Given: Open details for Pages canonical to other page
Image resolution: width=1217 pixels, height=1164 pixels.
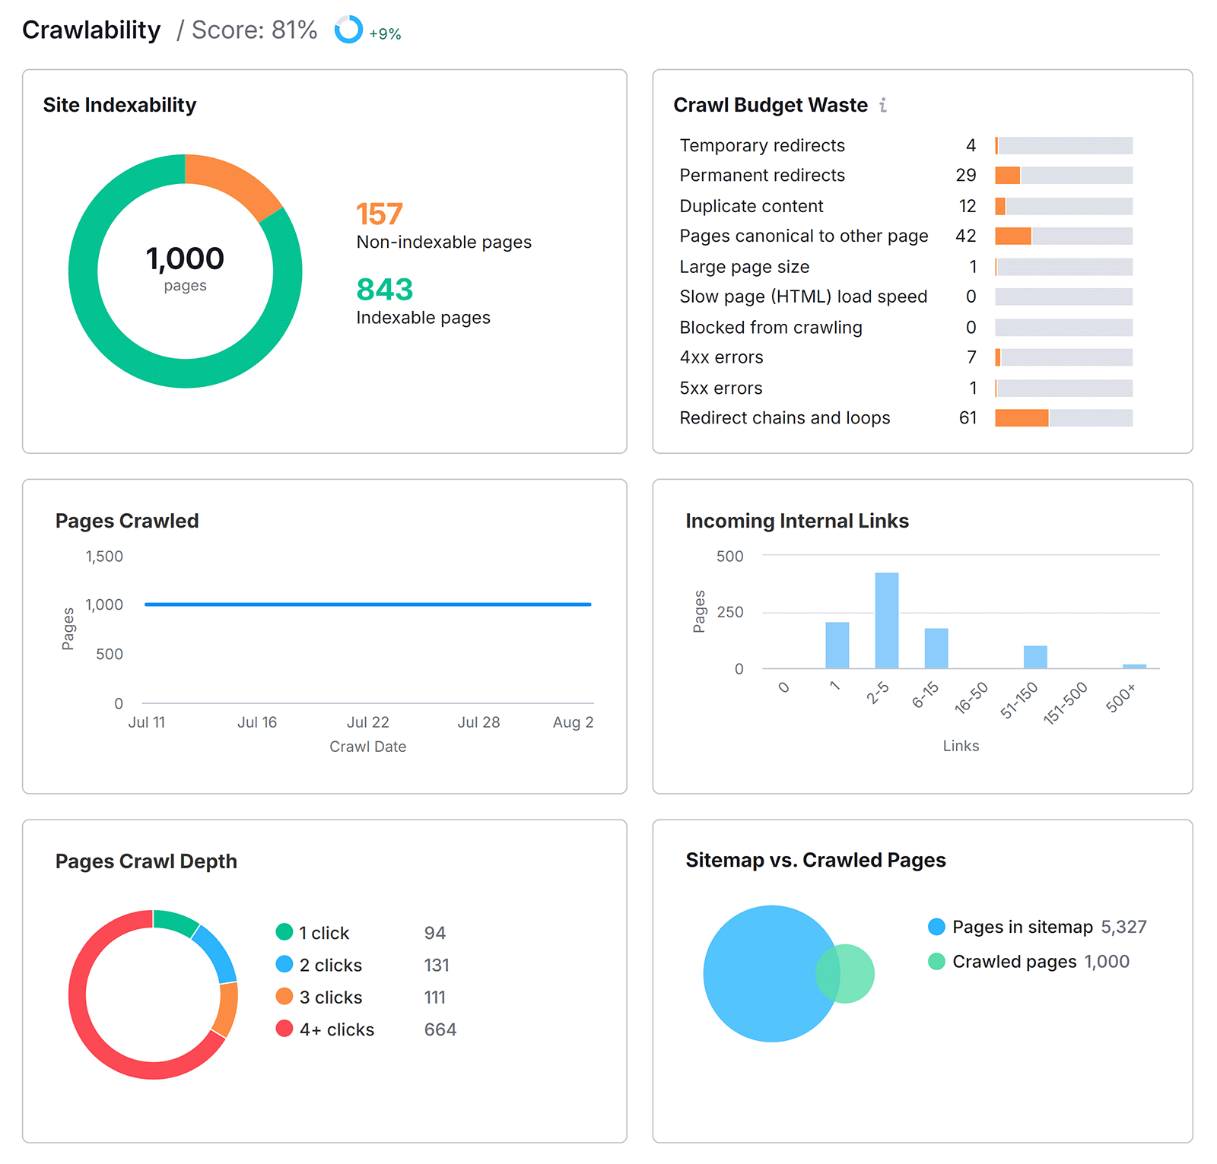Looking at the screenshot, I should tap(803, 236).
